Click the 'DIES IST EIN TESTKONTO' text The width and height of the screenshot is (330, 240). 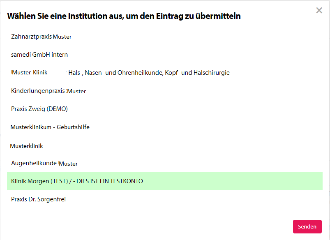click(110, 181)
